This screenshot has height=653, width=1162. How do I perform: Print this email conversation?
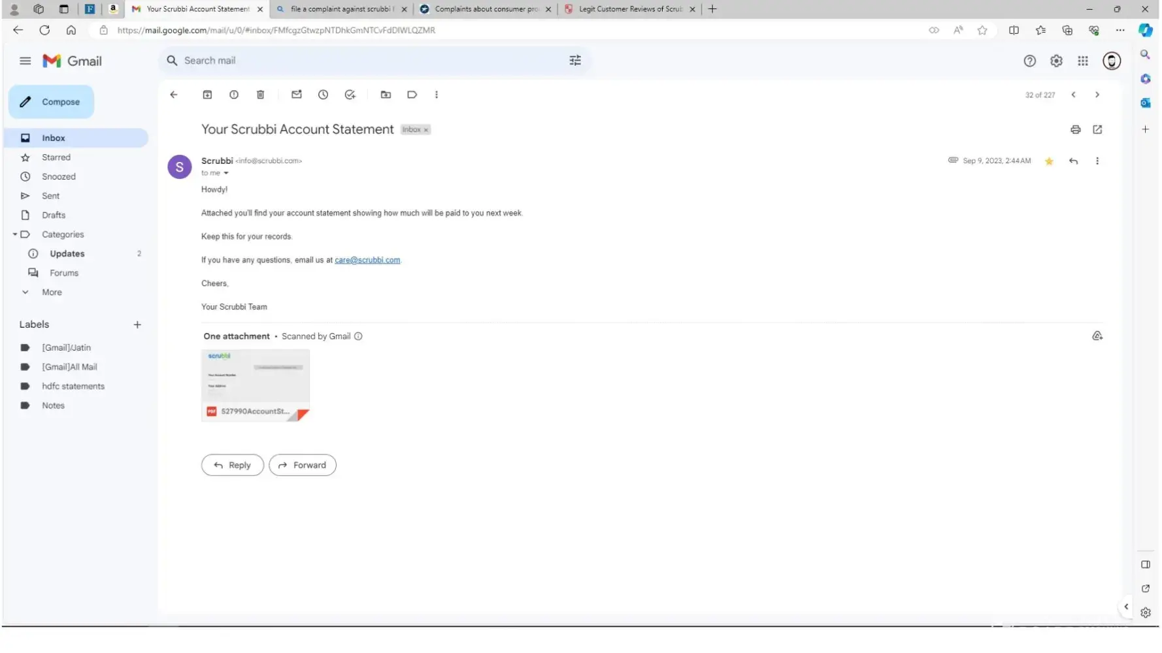click(1076, 130)
